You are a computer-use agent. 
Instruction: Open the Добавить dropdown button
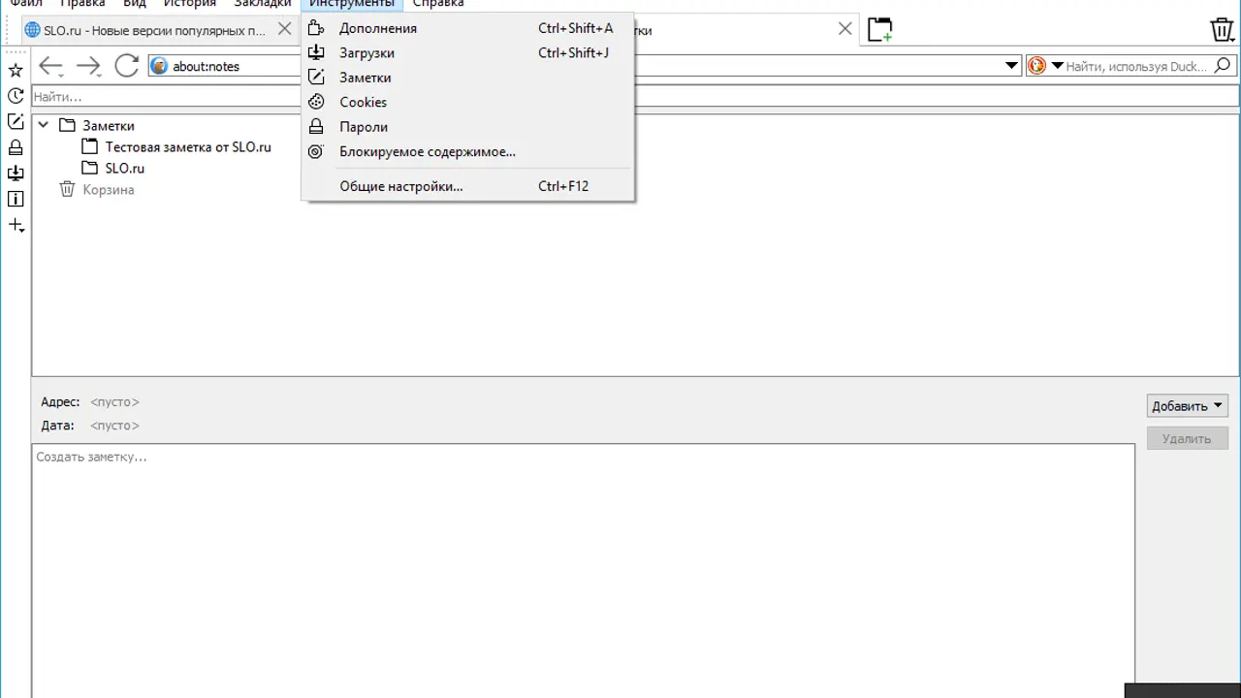(1187, 406)
